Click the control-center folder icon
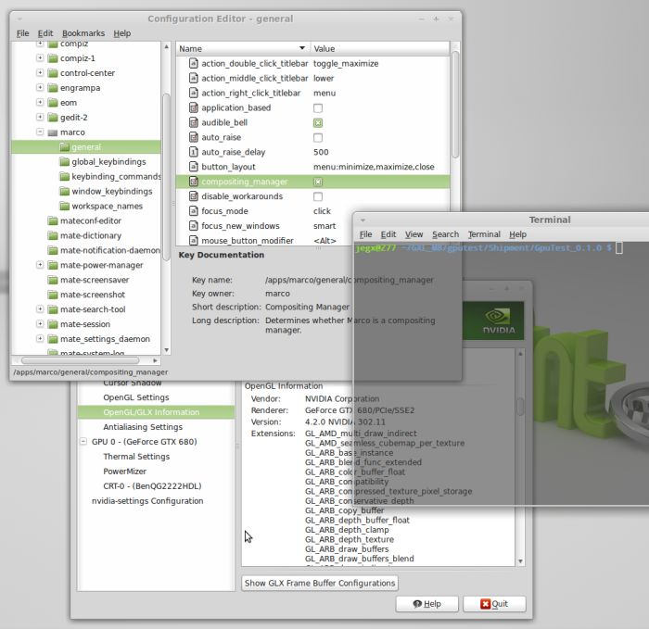 53,73
